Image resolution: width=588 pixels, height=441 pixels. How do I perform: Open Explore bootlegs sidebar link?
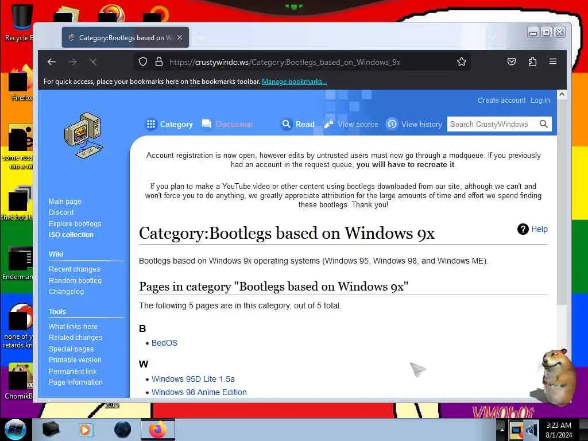pyautogui.click(x=75, y=224)
